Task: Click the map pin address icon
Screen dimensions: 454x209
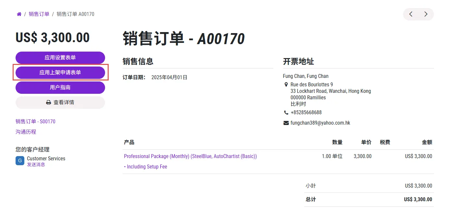Action: point(286,85)
